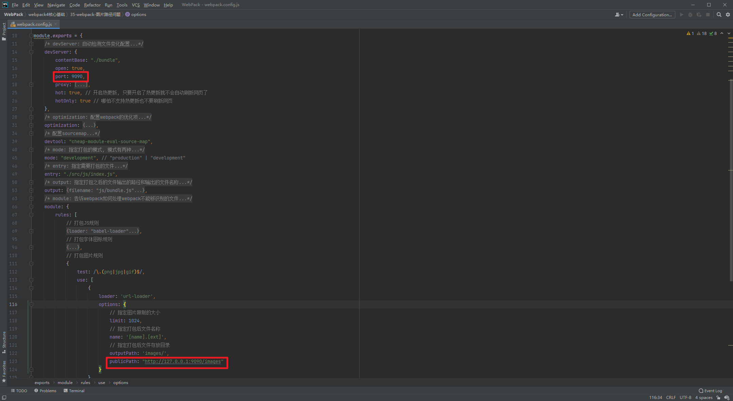Click the weak warning count 18

[x=701, y=33]
